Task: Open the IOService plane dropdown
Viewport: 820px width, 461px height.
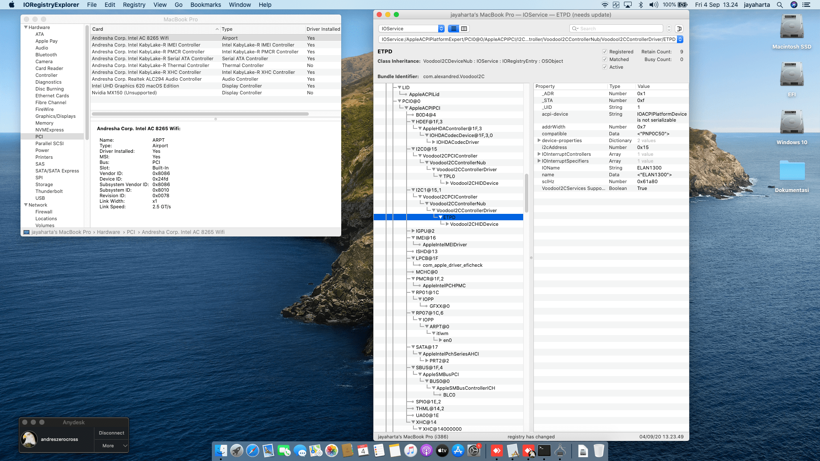Action: [x=412, y=29]
